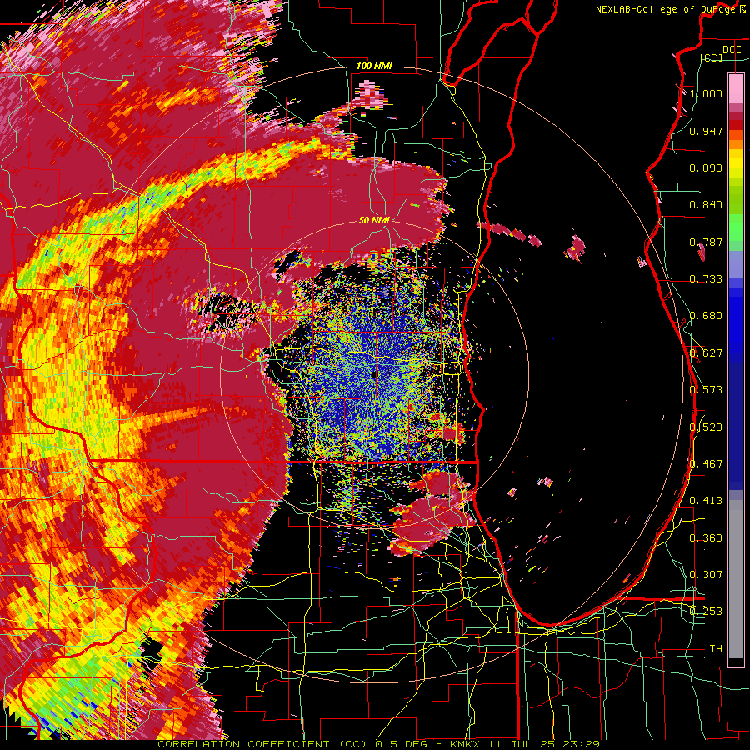Image resolution: width=750 pixels, height=750 pixels.
Task: Select the 0.573 scale value
Action: (x=706, y=390)
